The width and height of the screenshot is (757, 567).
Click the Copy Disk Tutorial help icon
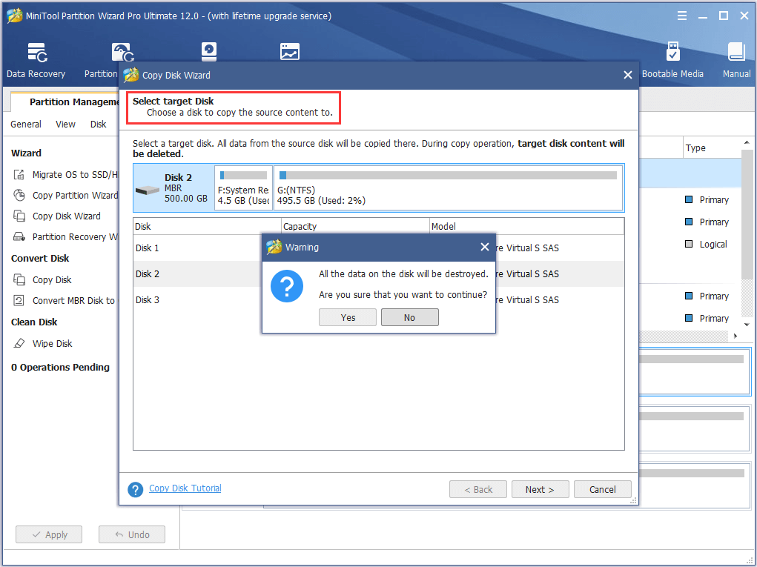tap(135, 489)
